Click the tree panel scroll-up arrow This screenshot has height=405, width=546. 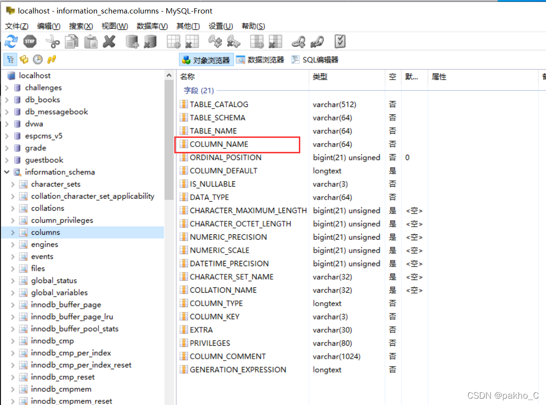pyautogui.click(x=169, y=75)
